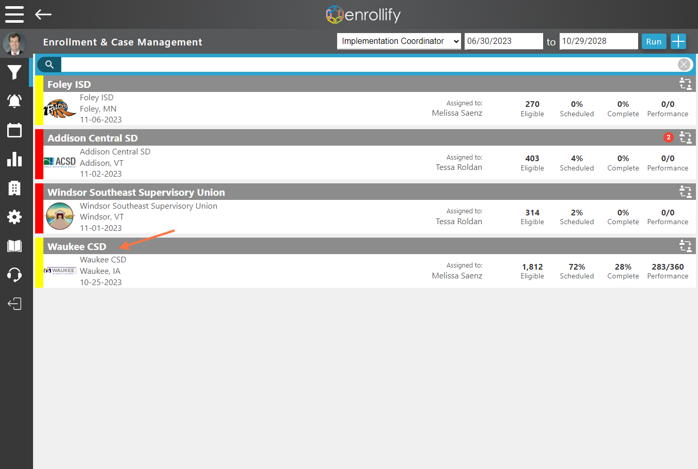Clear the search box with X
The height and width of the screenshot is (469, 698).
pyautogui.click(x=684, y=65)
